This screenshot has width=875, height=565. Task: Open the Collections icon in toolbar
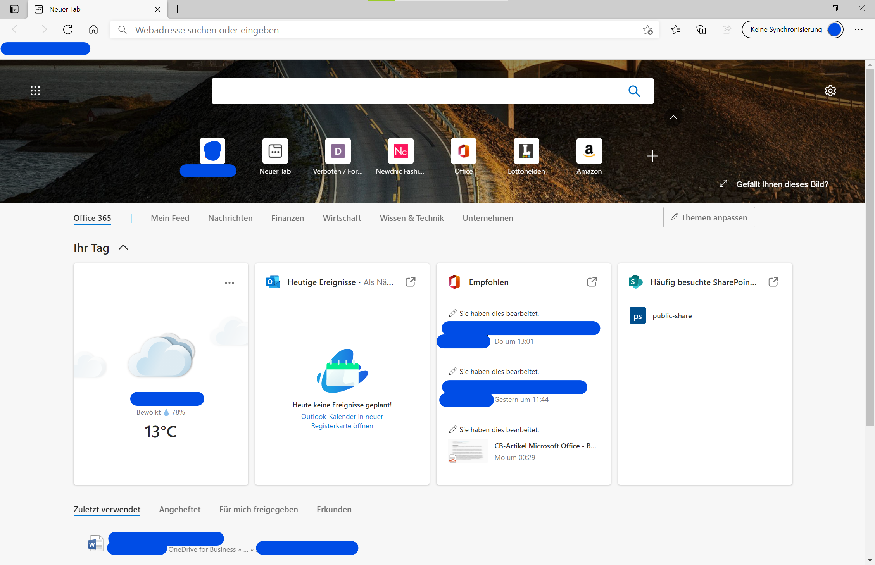click(x=701, y=29)
